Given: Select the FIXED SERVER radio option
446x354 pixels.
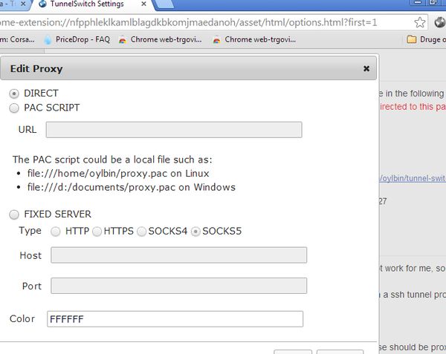Looking at the screenshot, I should tap(14, 214).
